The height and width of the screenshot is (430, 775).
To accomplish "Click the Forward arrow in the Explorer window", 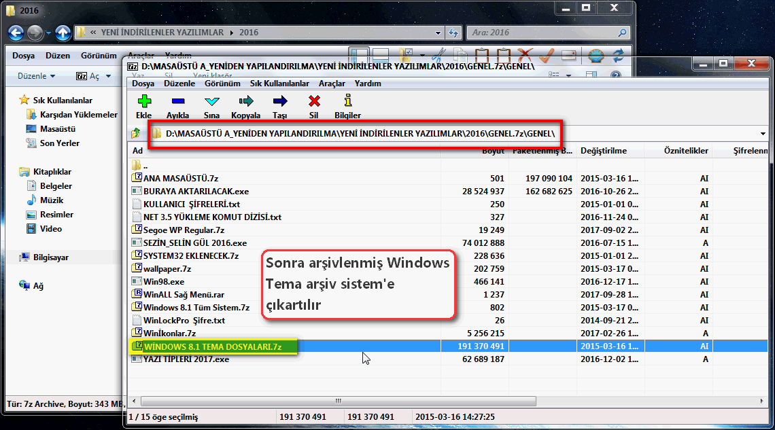I will coord(35,33).
